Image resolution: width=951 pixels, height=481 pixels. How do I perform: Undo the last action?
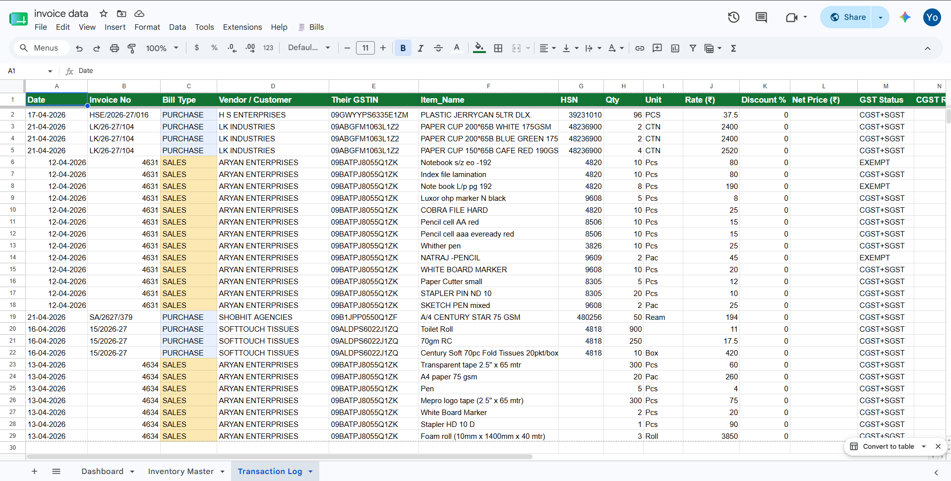79,48
